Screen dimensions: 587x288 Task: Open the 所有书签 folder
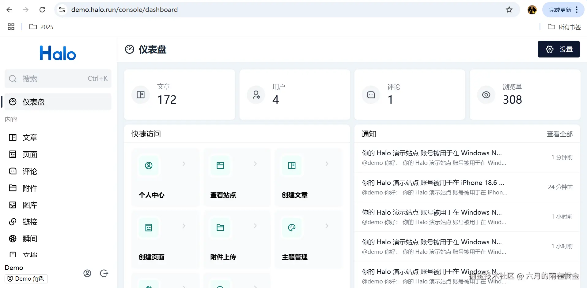[564, 27]
